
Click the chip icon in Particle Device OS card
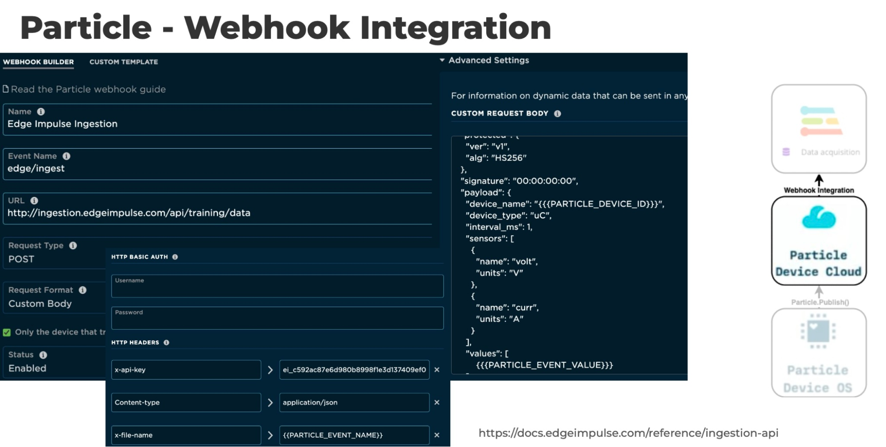[818, 331]
